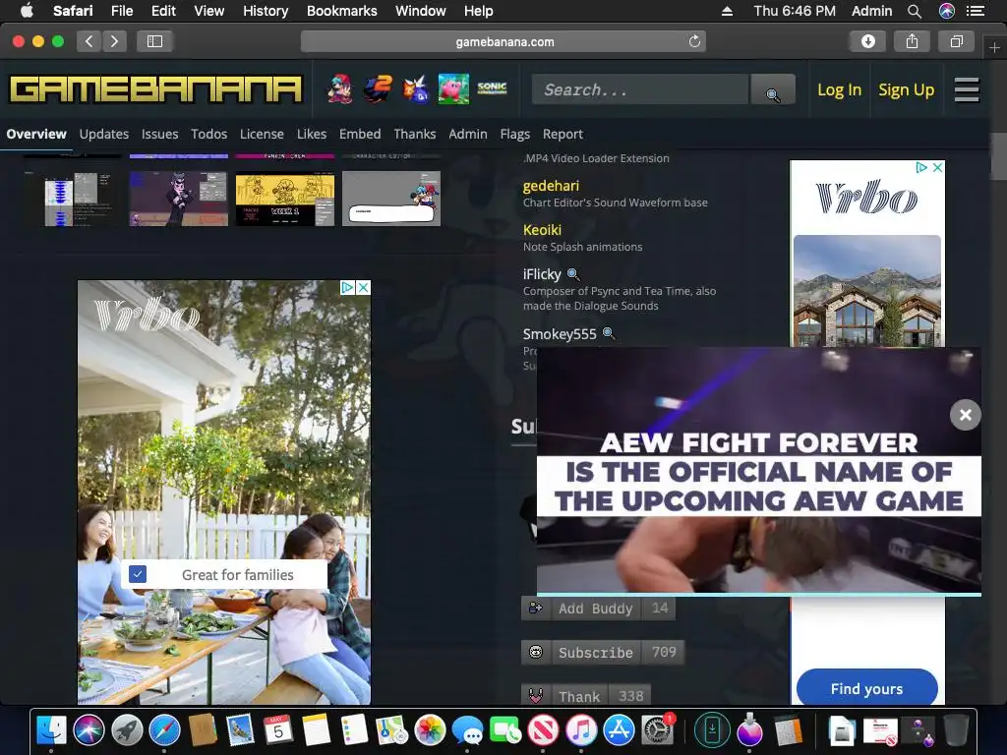Close the AEW Fight Forever video popup

pyautogui.click(x=966, y=415)
